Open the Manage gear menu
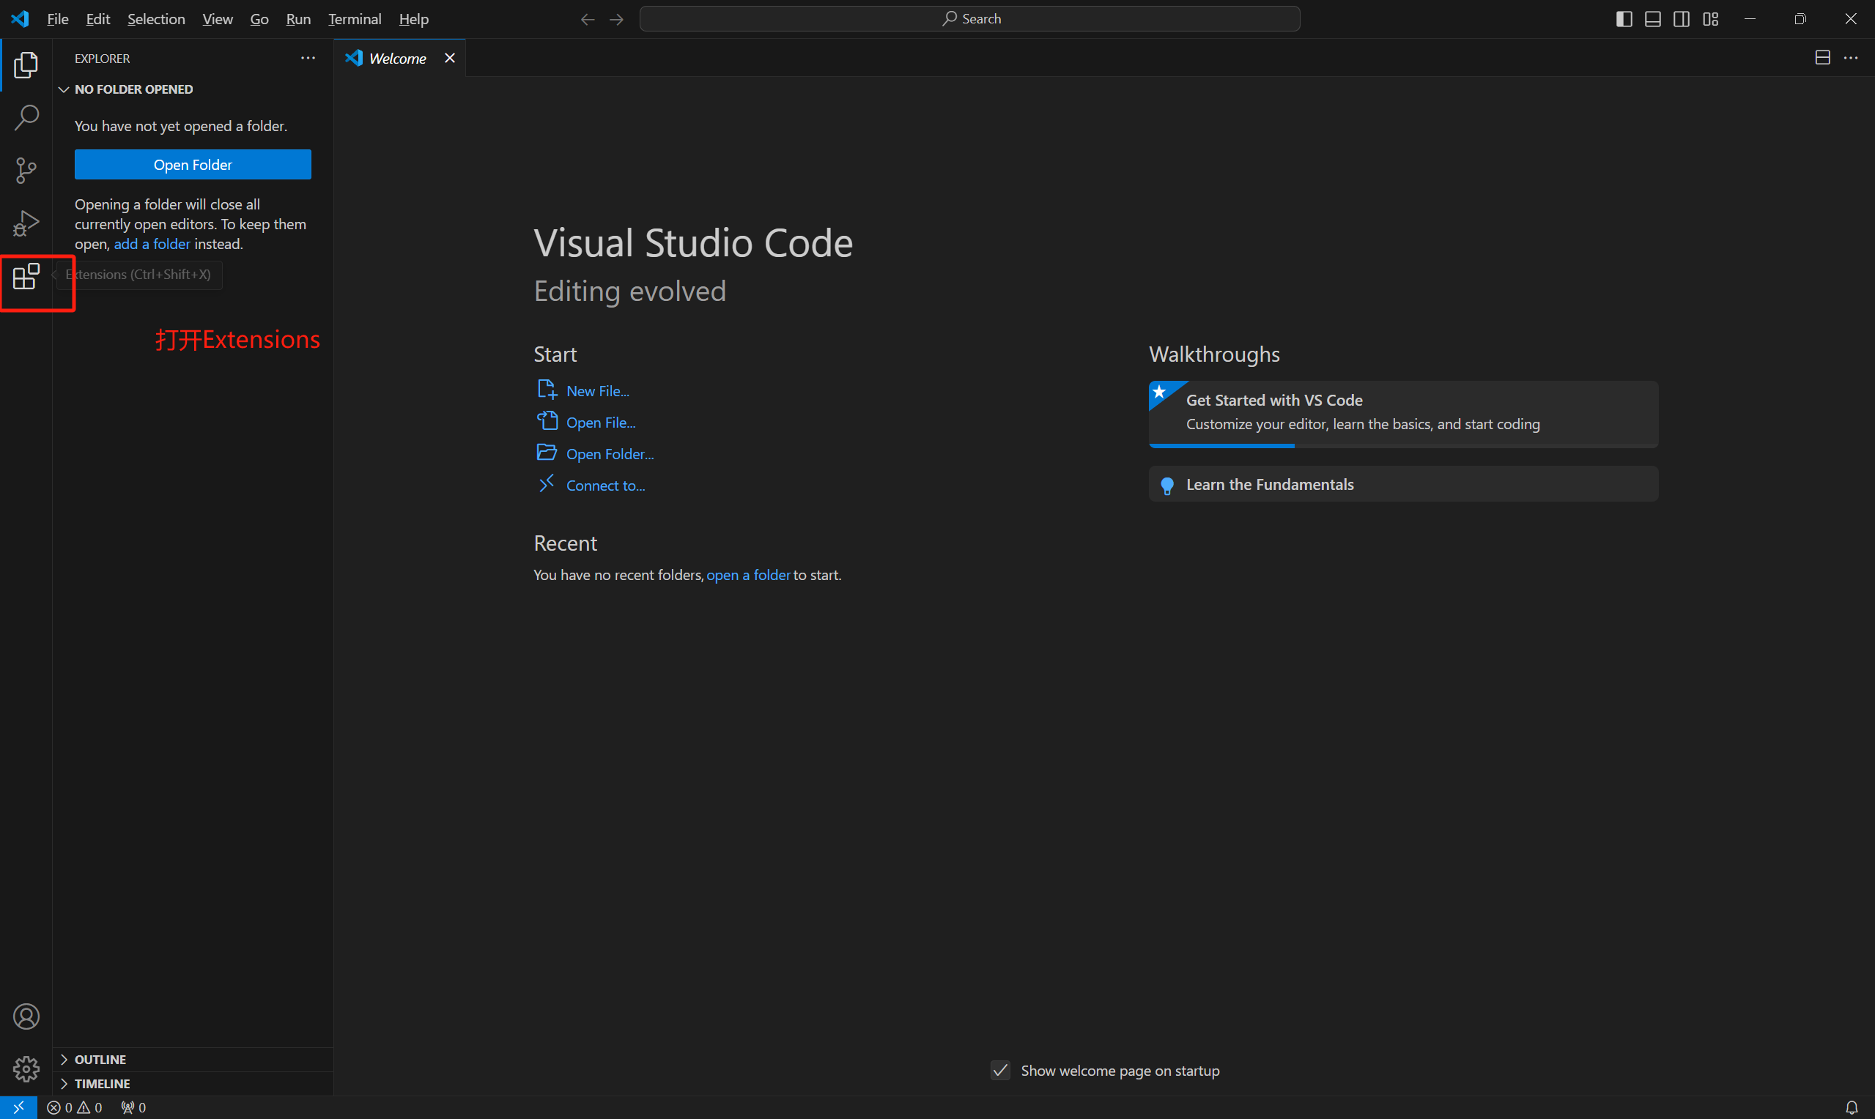 [26, 1068]
